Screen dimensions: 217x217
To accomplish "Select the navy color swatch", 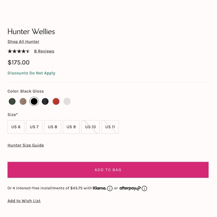I will tap(45, 101).
